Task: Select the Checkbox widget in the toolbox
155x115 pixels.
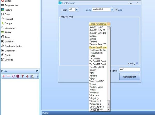Action: coord(11,50)
